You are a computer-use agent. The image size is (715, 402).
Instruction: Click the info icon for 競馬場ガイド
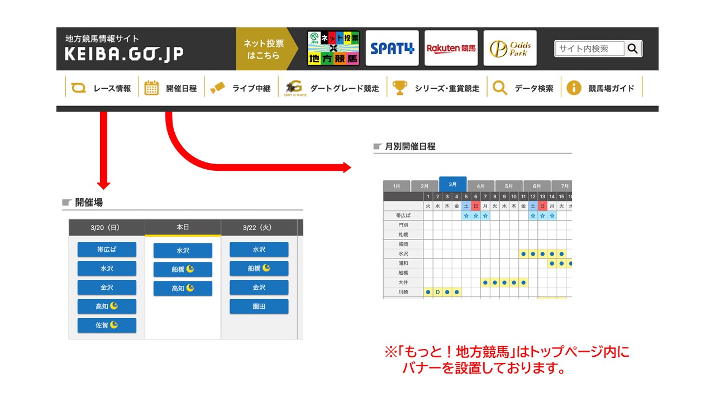click(x=574, y=88)
